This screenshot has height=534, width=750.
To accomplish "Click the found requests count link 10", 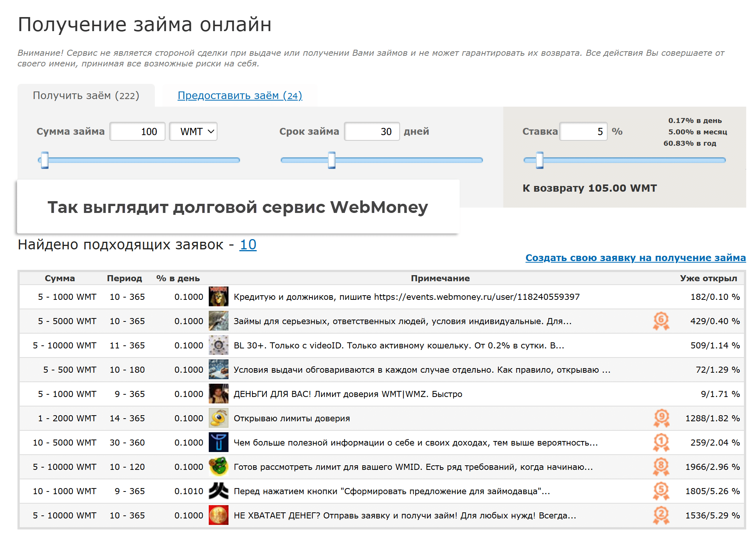I will [248, 244].
